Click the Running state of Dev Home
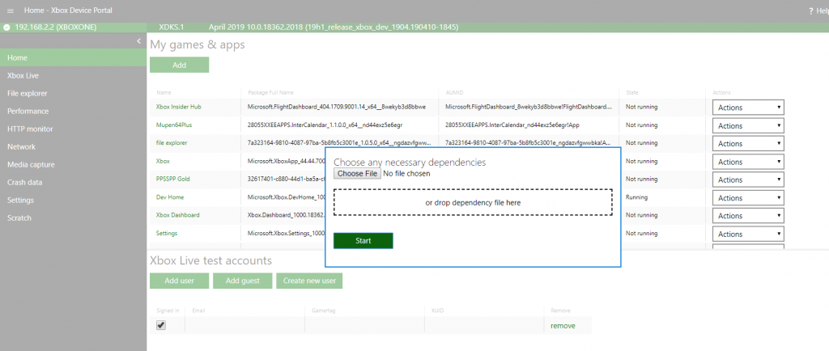The image size is (829, 351). click(x=636, y=197)
